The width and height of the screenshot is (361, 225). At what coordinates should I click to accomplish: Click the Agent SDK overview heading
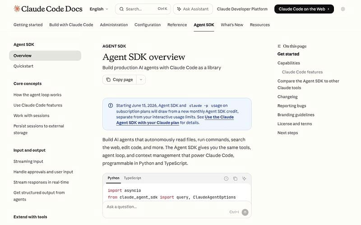143,57
